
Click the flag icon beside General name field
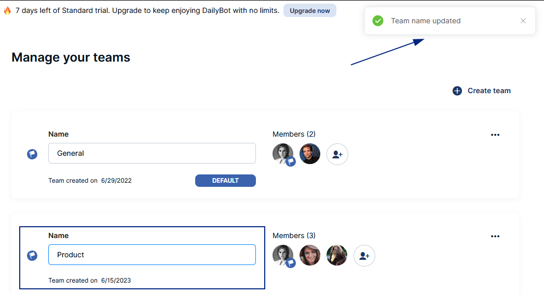[x=32, y=154]
